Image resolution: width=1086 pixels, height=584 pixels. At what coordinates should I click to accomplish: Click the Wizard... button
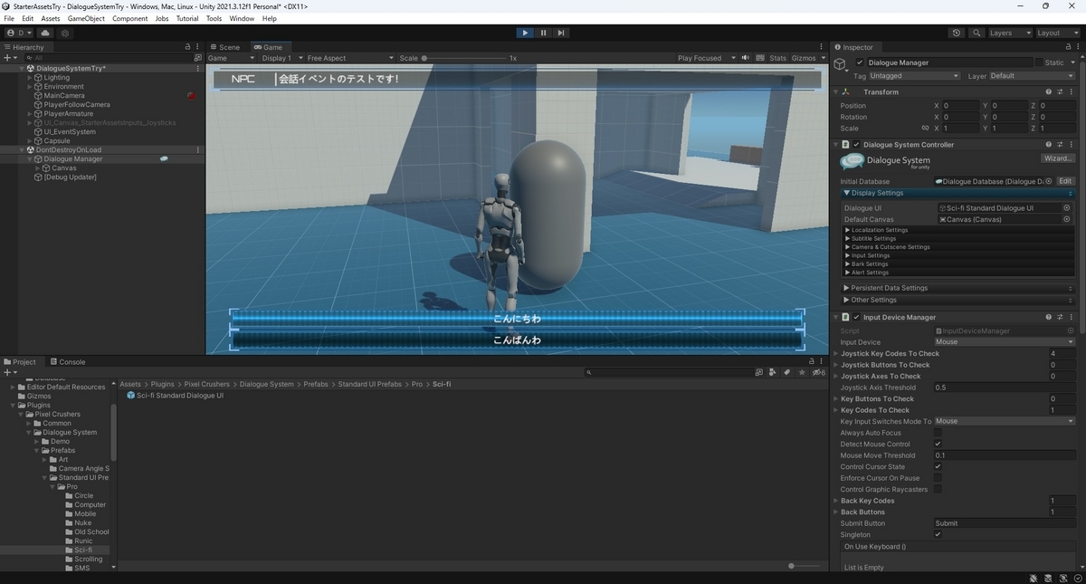pos(1058,158)
